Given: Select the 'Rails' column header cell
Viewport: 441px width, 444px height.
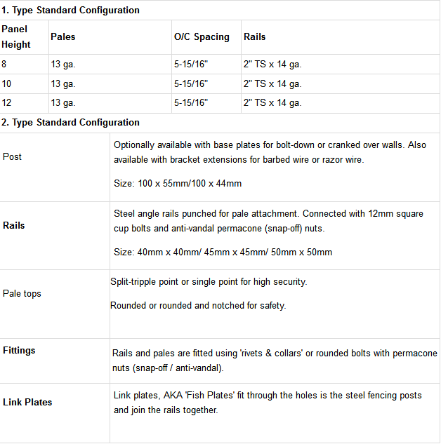Looking at the screenshot, I should pos(254,36).
